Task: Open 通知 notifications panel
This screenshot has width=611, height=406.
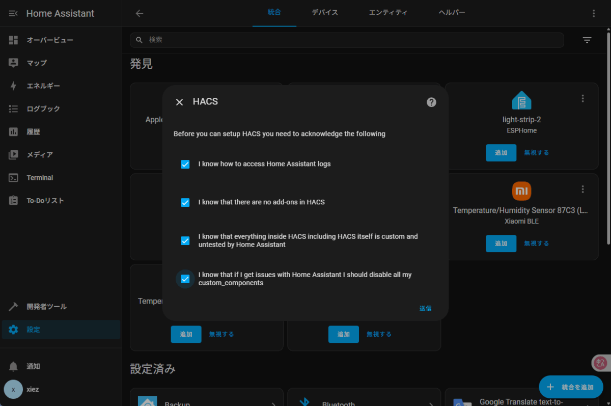Action: pyautogui.click(x=61, y=366)
